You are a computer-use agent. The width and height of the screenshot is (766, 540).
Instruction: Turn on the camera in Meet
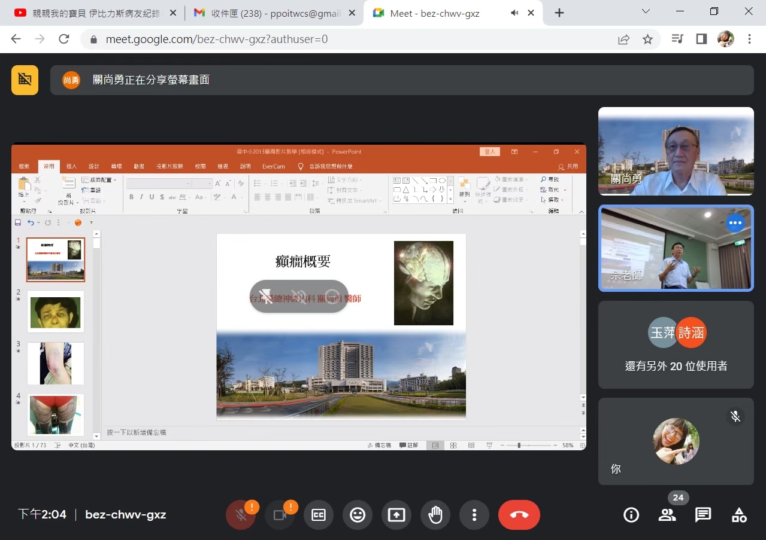coord(280,515)
